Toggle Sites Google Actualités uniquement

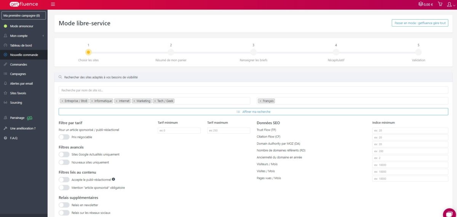click(64, 155)
